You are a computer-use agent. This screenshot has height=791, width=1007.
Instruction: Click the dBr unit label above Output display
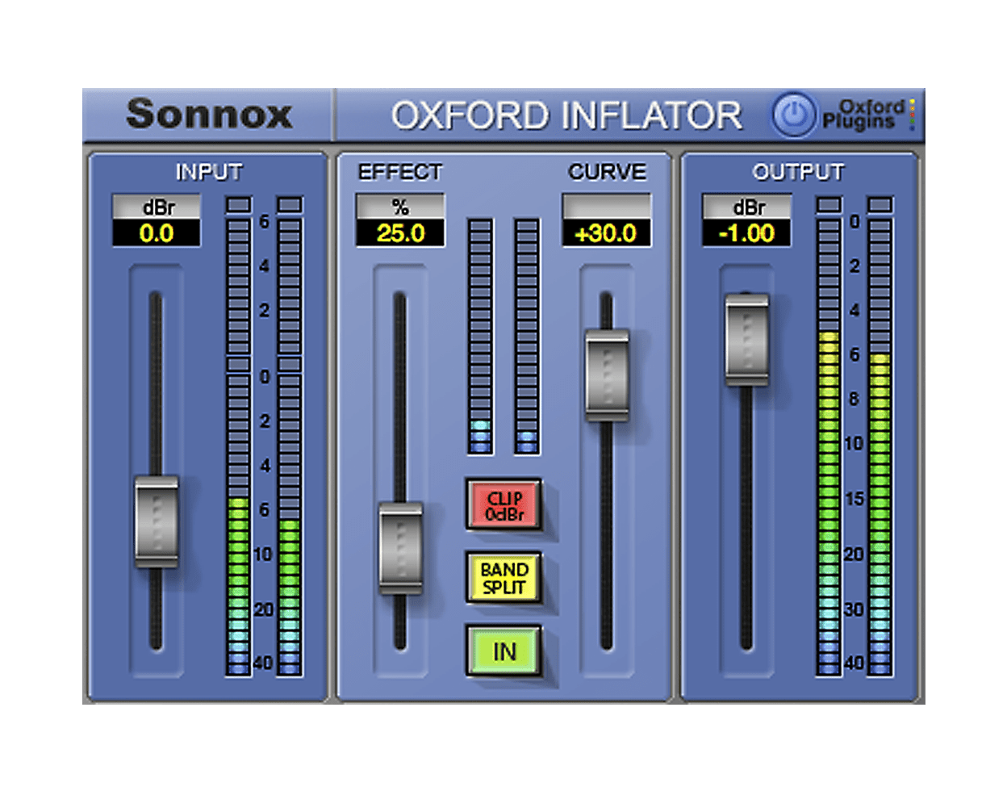tap(748, 204)
